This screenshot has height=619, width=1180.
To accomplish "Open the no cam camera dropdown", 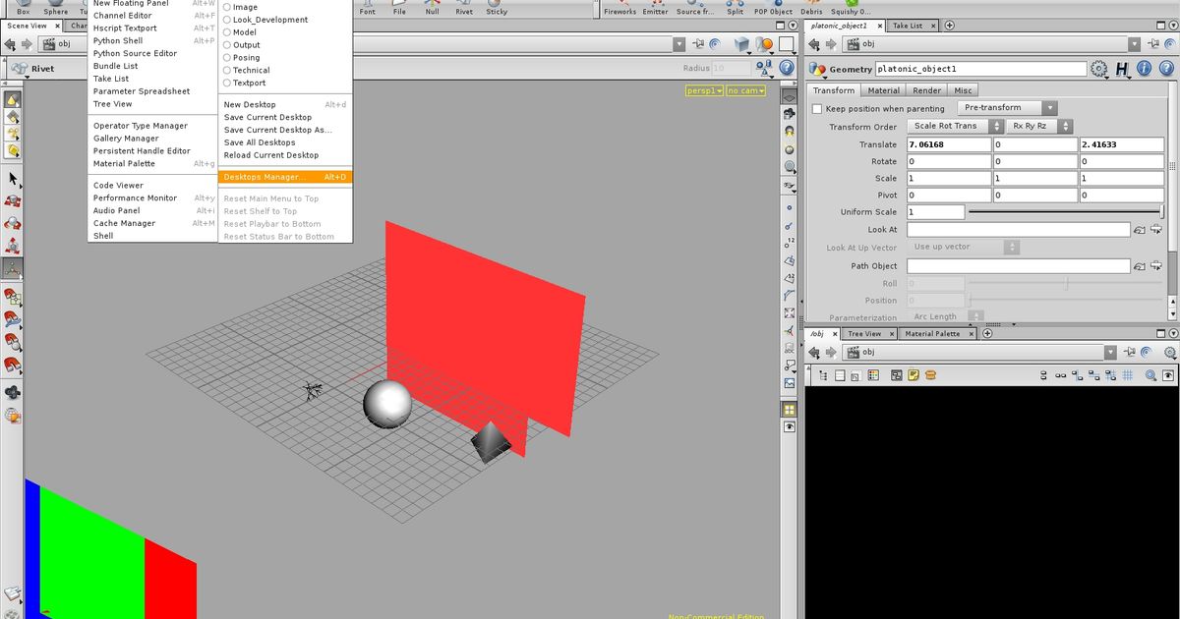I will pyautogui.click(x=744, y=90).
